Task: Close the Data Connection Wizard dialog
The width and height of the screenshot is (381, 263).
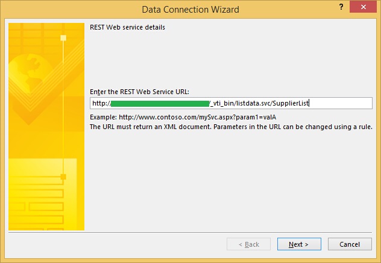Action: point(367,8)
